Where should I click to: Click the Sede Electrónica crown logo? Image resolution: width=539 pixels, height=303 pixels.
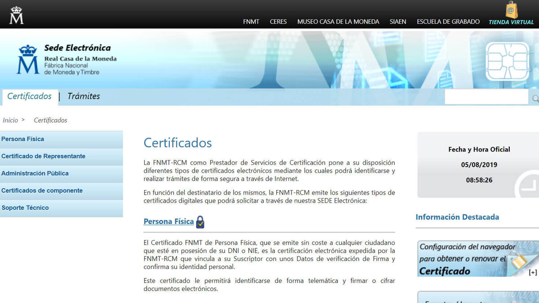pyautogui.click(x=28, y=59)
